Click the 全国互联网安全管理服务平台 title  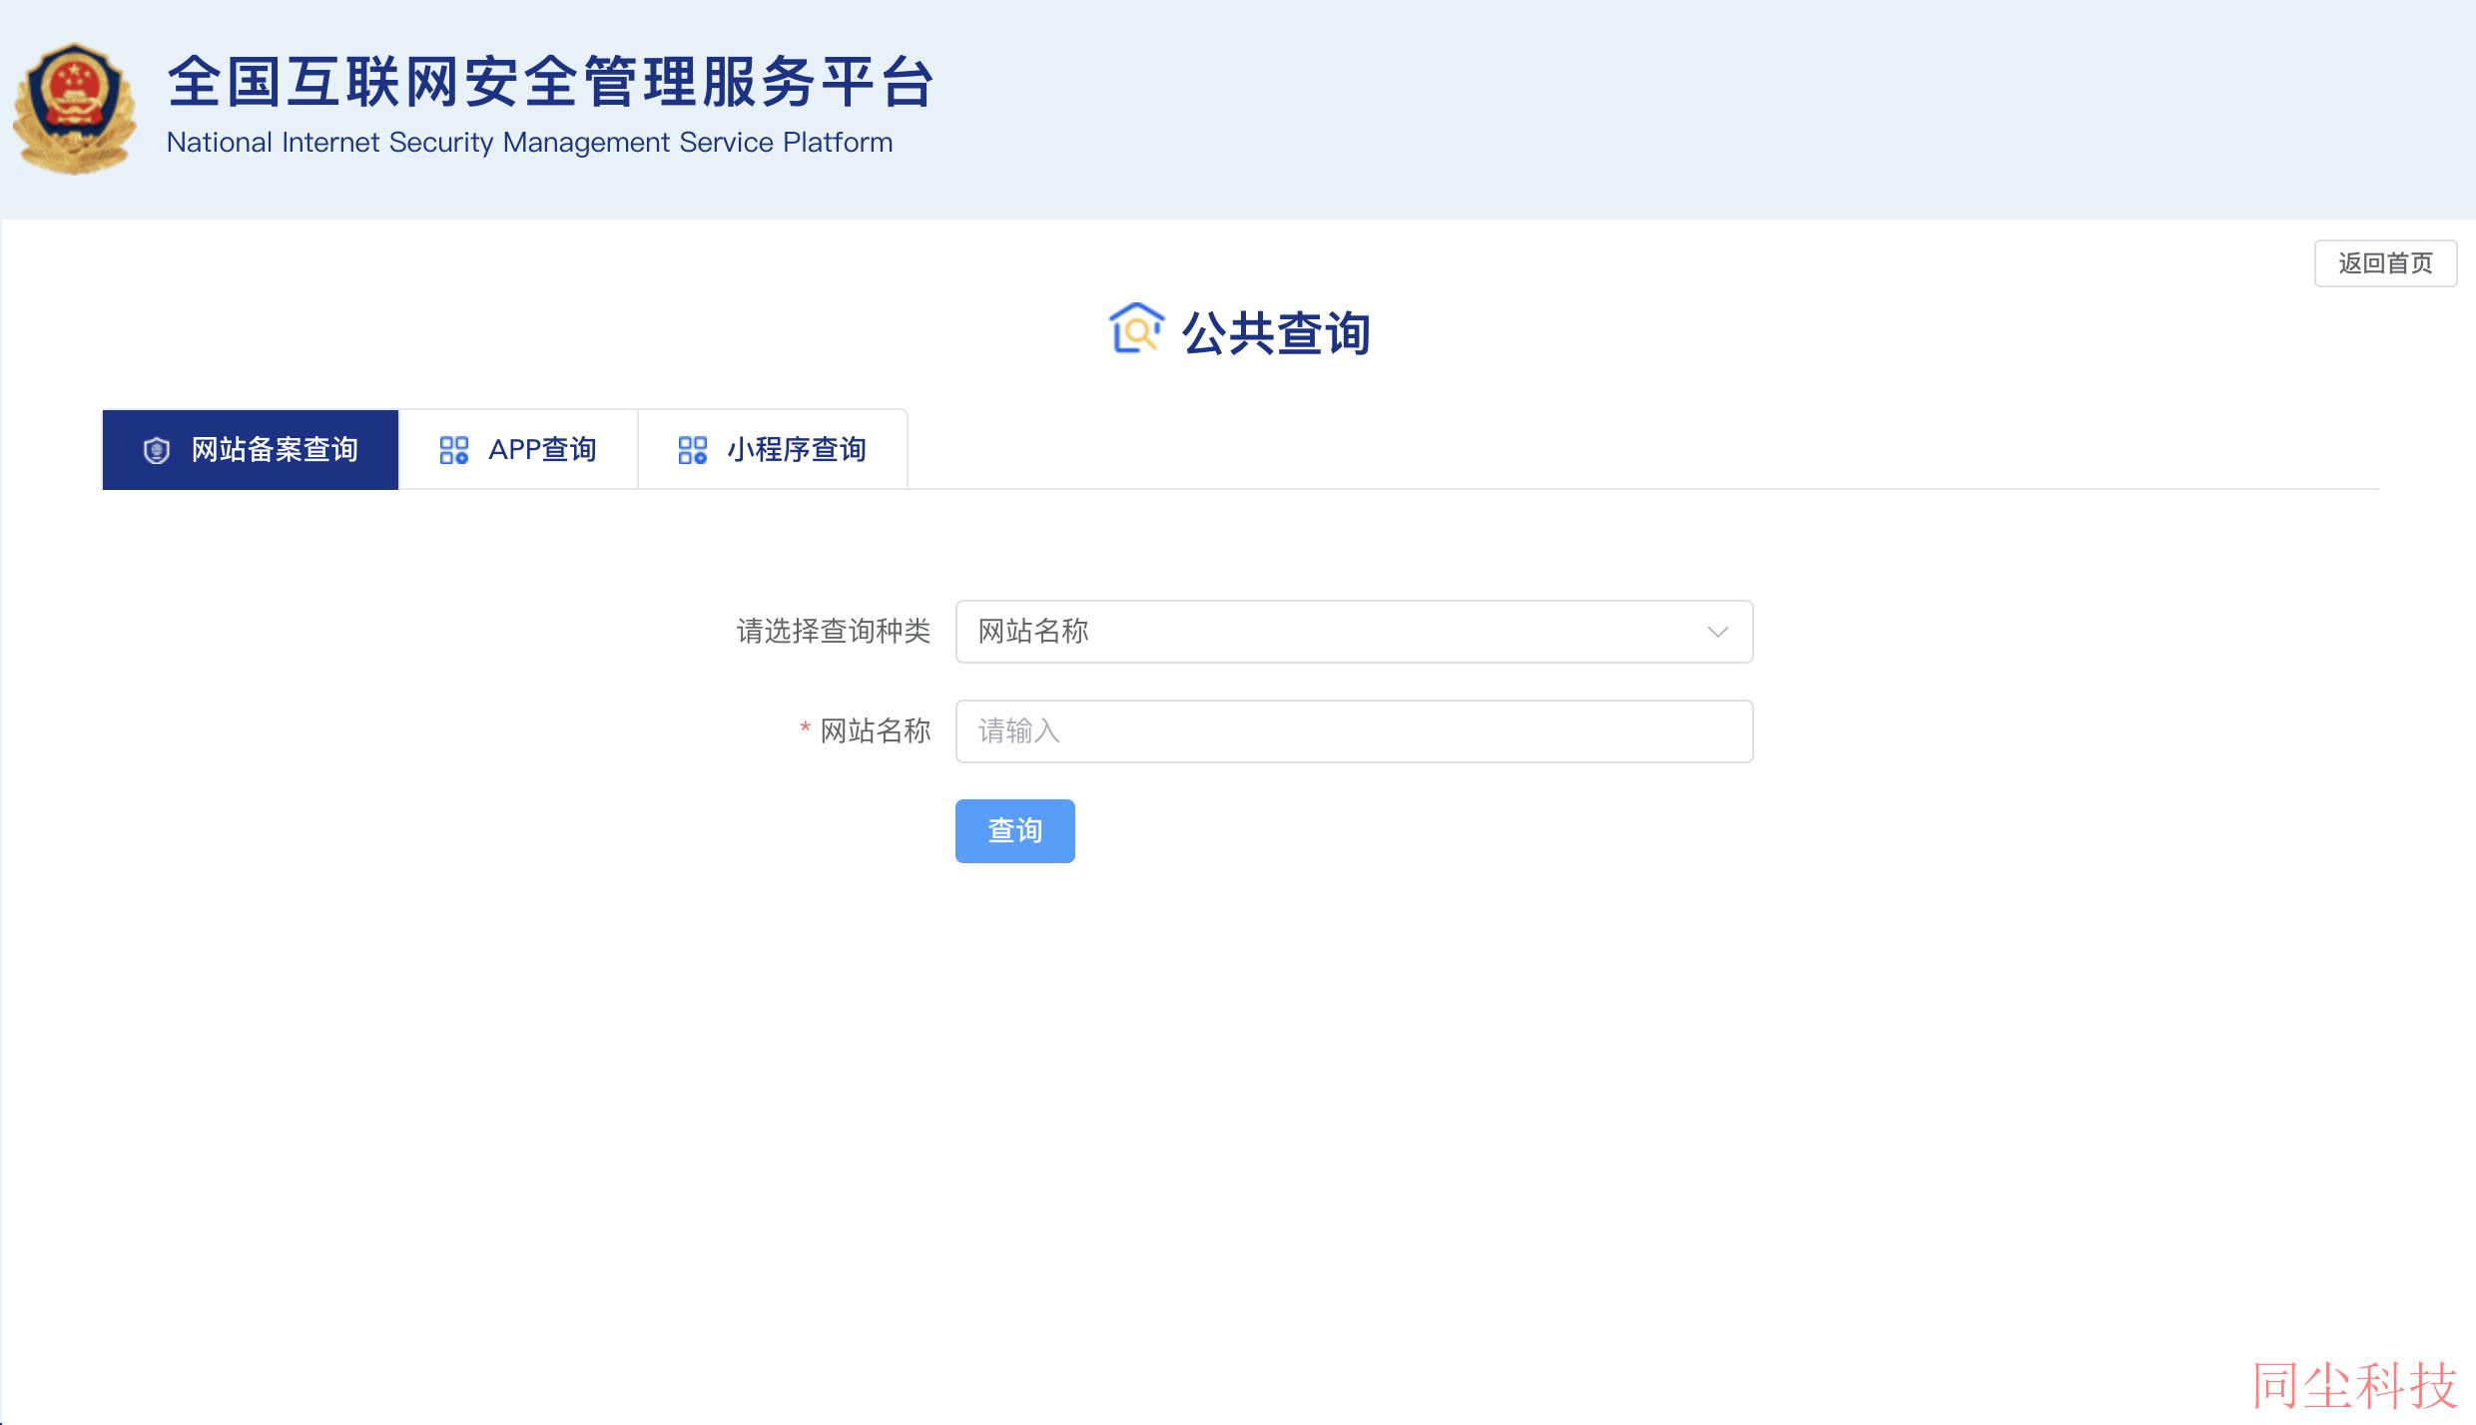(x=550, y=81)
